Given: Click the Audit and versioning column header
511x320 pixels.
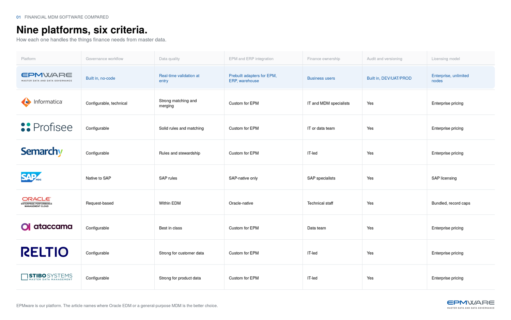Looking at the screenshot, I should click(385, 59).
